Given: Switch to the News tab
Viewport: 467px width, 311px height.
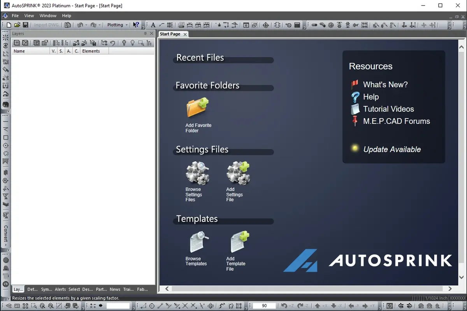Looking at the screenshot, I should pyautogui.click(x=115, y=289).
